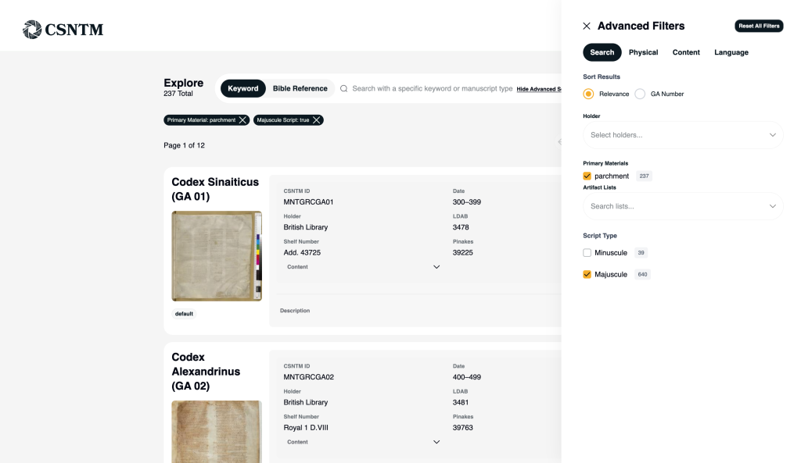Uncheck the parchment material checkbox
The height and width of the screenshot is (463, 801).
coord(587,176)
